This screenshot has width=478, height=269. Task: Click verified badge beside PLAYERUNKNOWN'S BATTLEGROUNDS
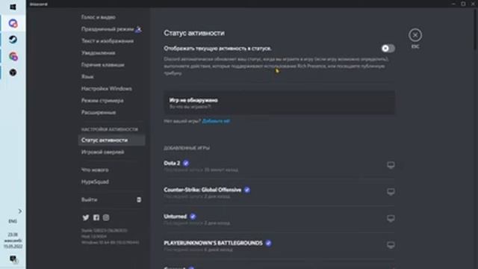[x=268, y=243]
